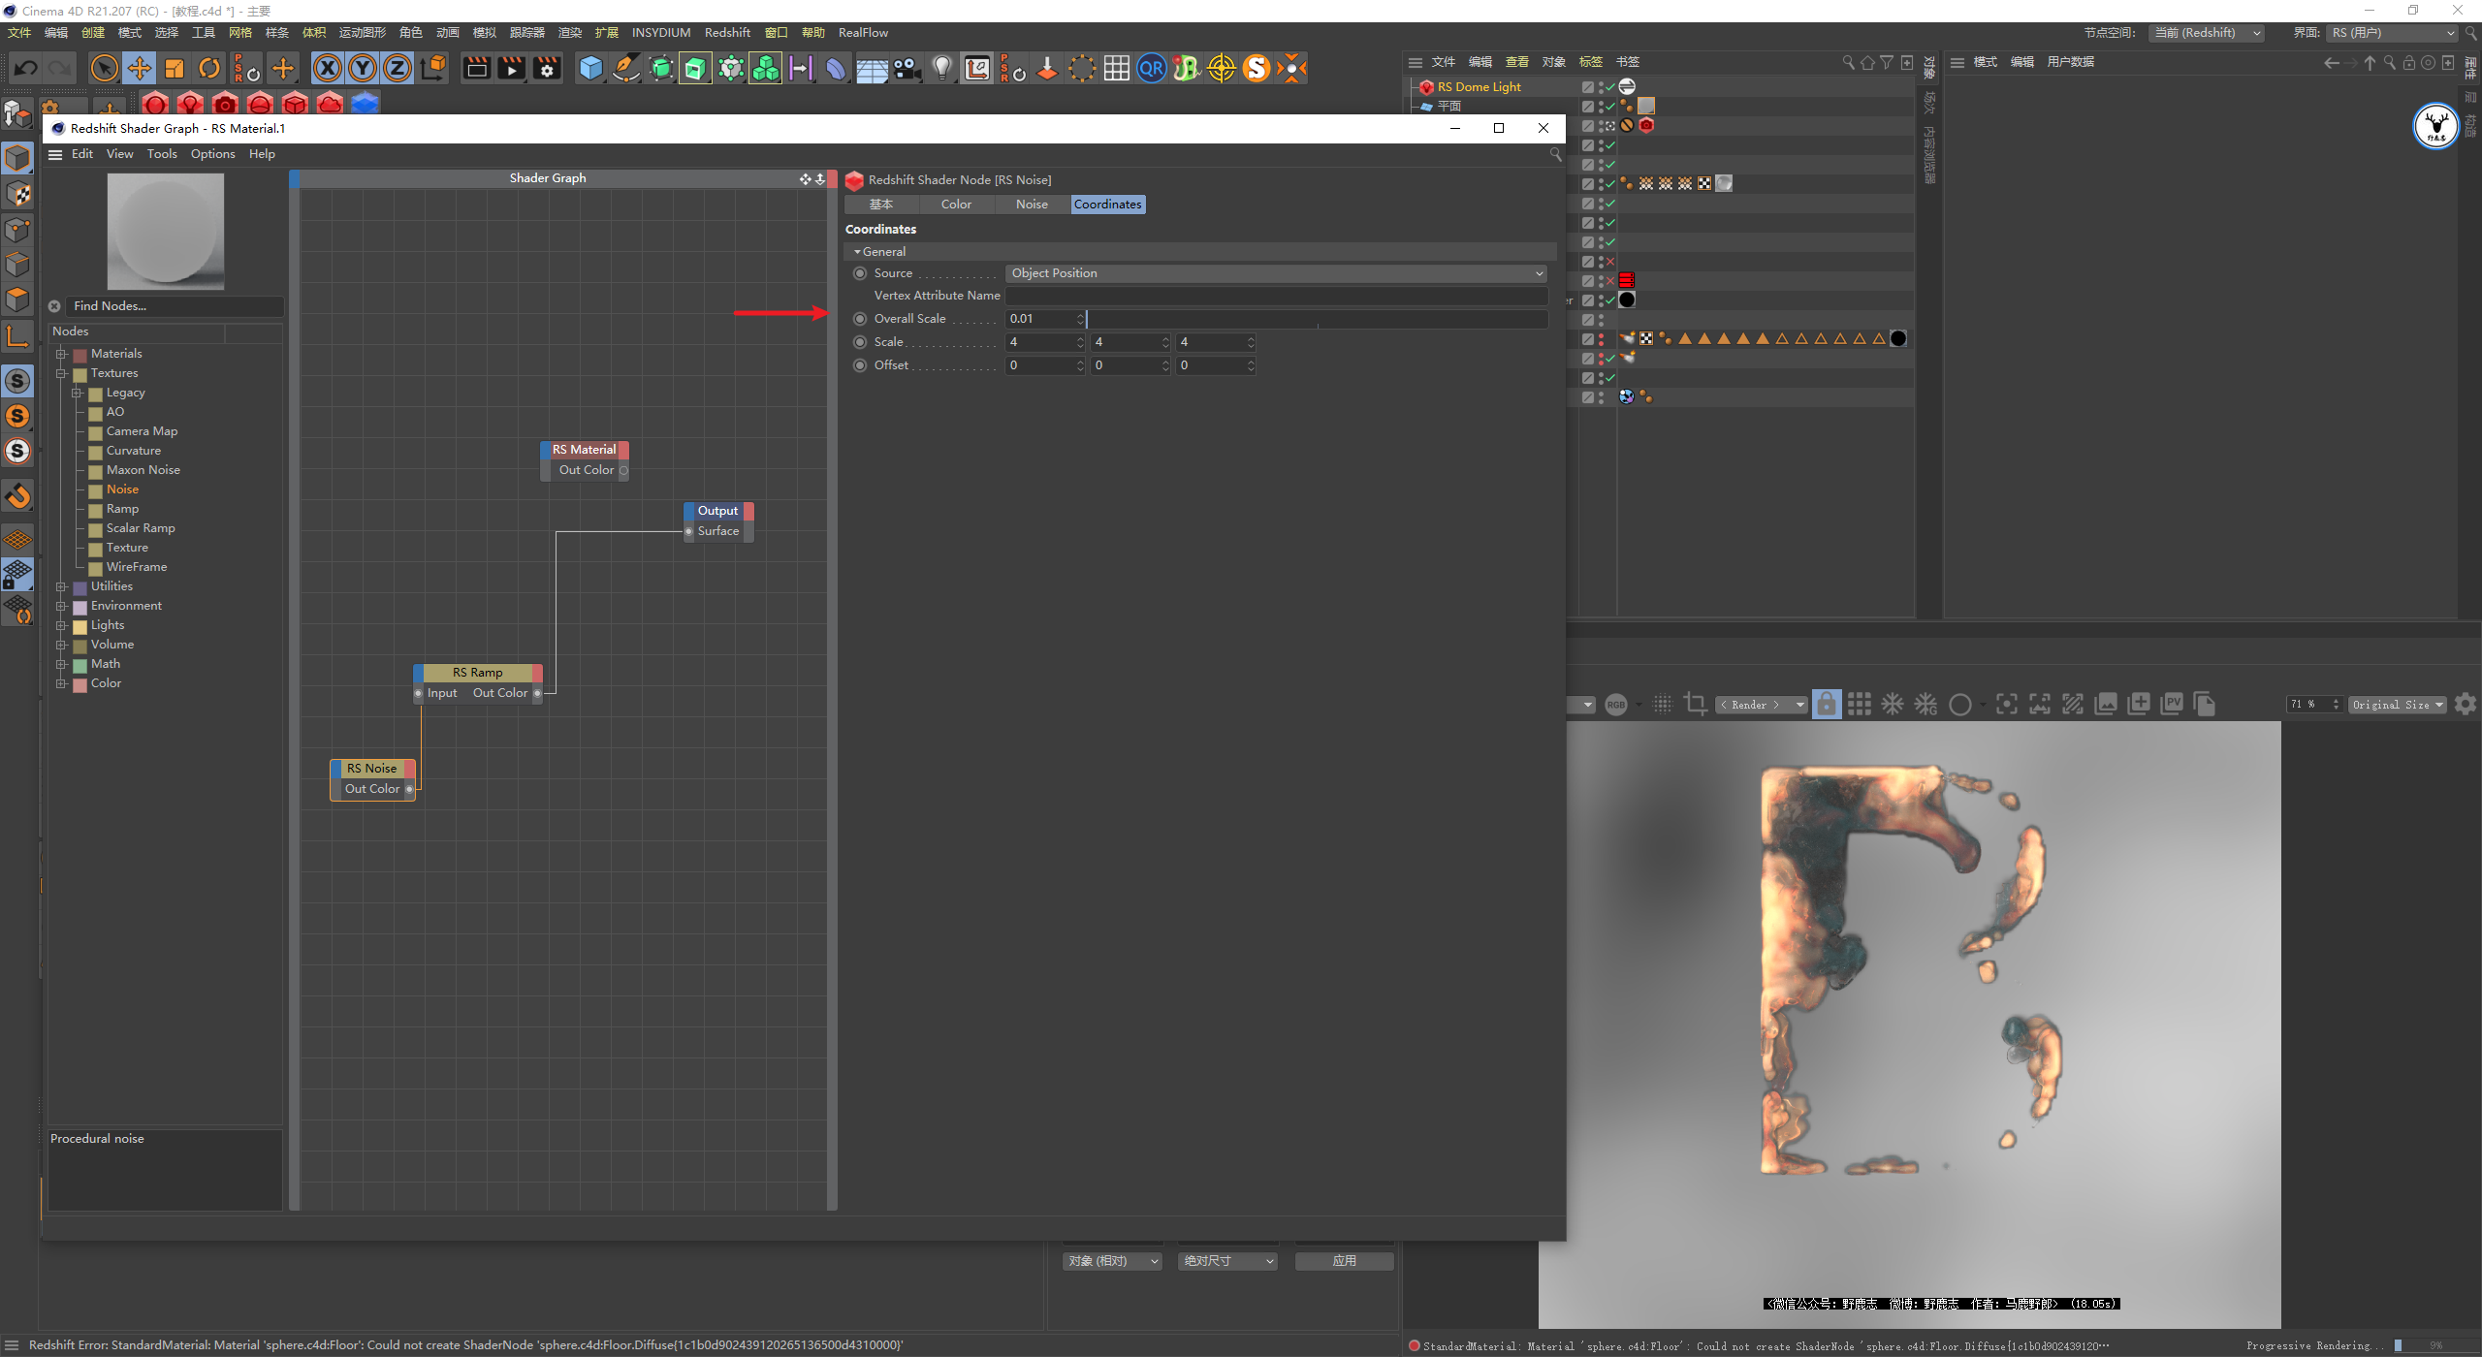Viewport: 2482px width, 1357px height.
Task: Click the Rotate tool icon
Action: [209, 69]
